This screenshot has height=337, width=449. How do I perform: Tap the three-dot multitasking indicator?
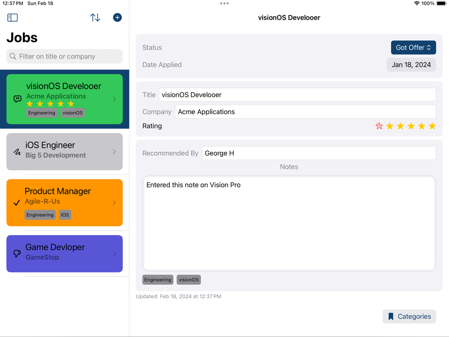click(224, 4)
